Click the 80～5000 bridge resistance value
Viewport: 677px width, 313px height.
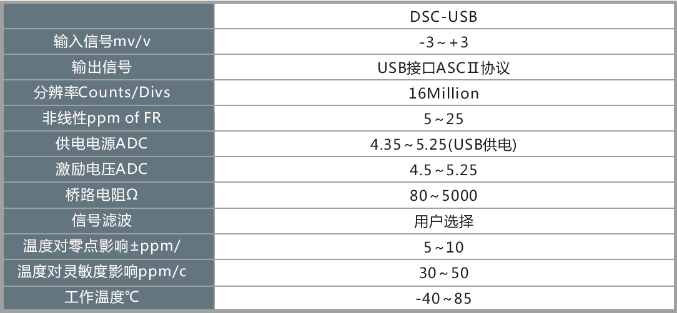click(x=443, y=195)
